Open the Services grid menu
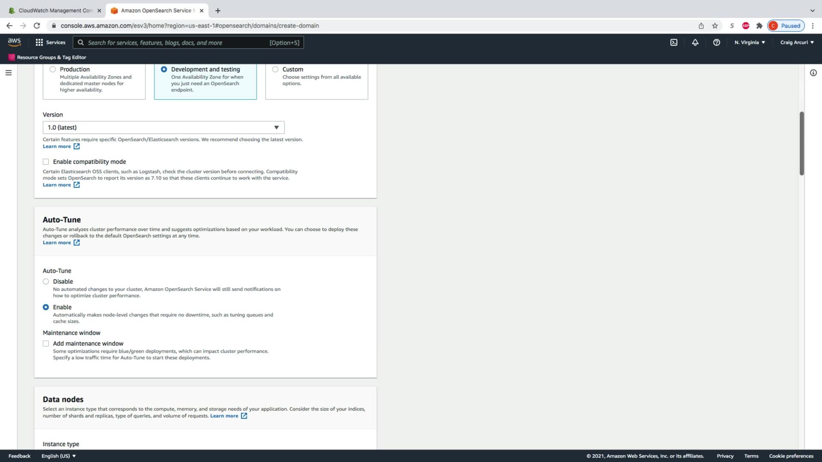 (x=51, y=42)
